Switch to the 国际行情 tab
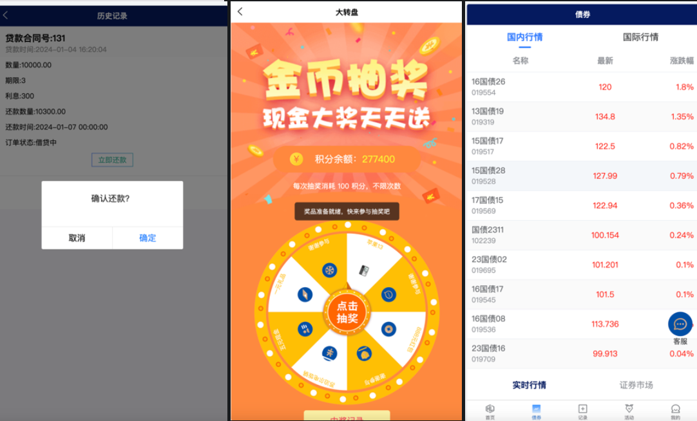Screen dimensions: 697x421 click(640, 37)
